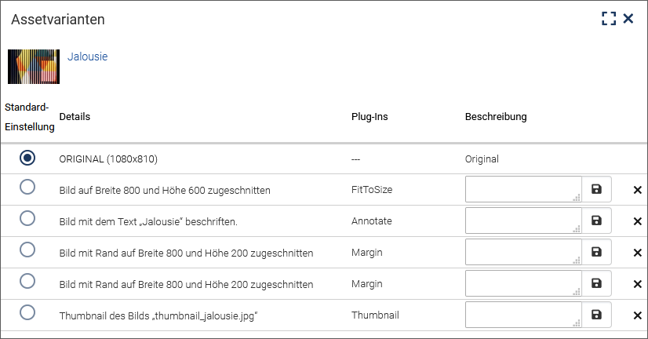Delete the FitToSize variant row

637,190
